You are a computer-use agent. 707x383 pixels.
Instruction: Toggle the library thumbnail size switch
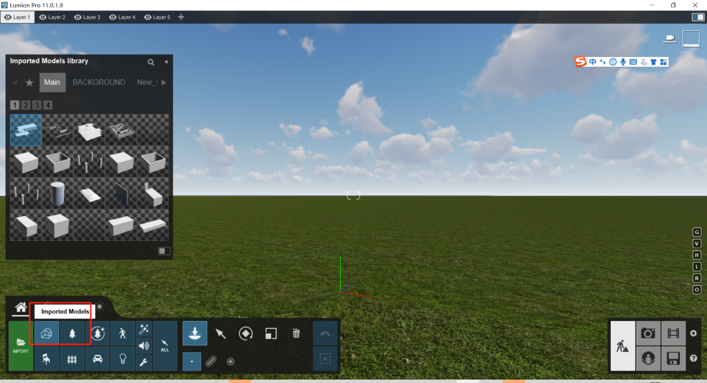[164, 251]
